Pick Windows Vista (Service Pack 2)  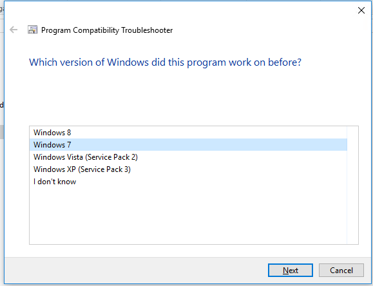coord(188,157)
